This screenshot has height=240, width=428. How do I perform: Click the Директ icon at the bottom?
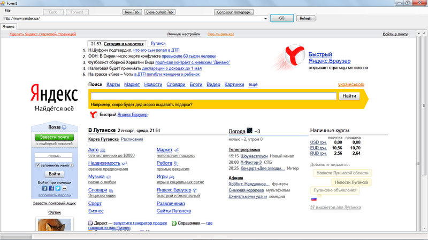pos(90,223)
